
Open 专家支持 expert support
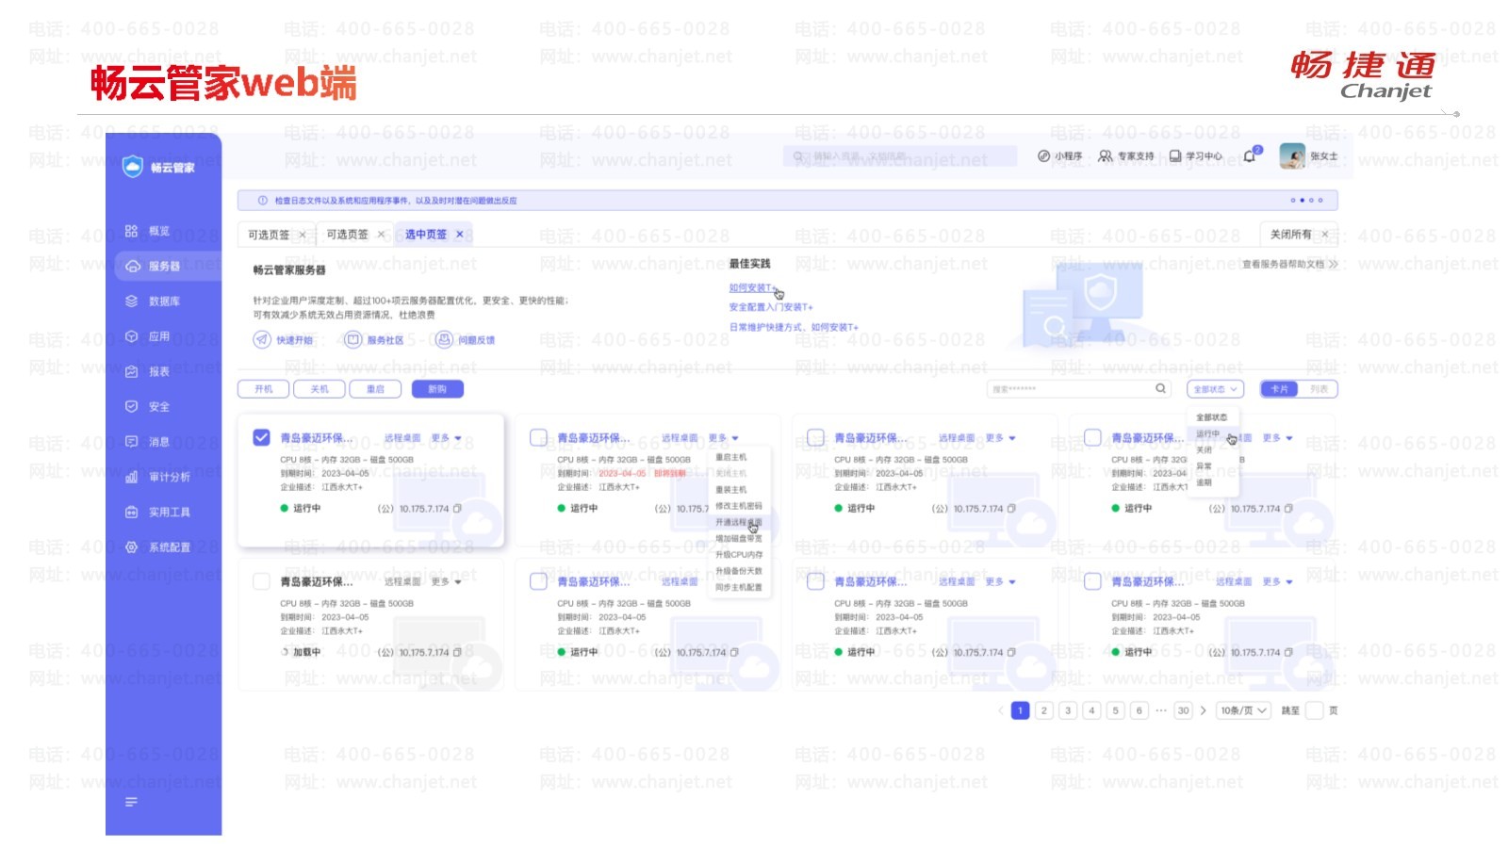[1126, 156]
